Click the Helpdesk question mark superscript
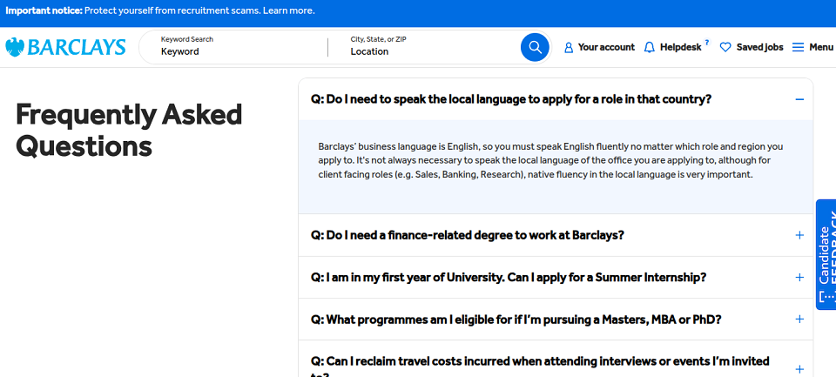The width and height of the screenshot is (836, 377). pos(707,42)
